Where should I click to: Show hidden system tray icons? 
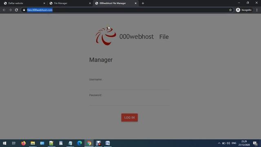(x=219, y=143)
